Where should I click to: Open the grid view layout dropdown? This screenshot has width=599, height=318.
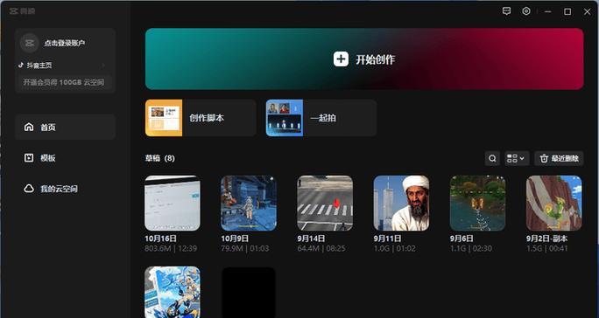pyautogui.click(x=517, y=158)
